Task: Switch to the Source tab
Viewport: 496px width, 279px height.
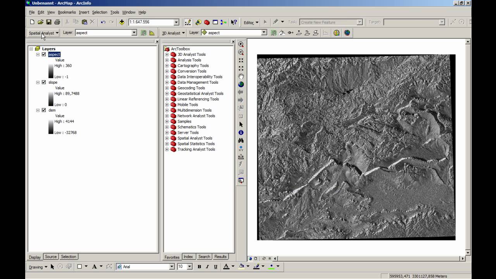Action: pos(51,257)
